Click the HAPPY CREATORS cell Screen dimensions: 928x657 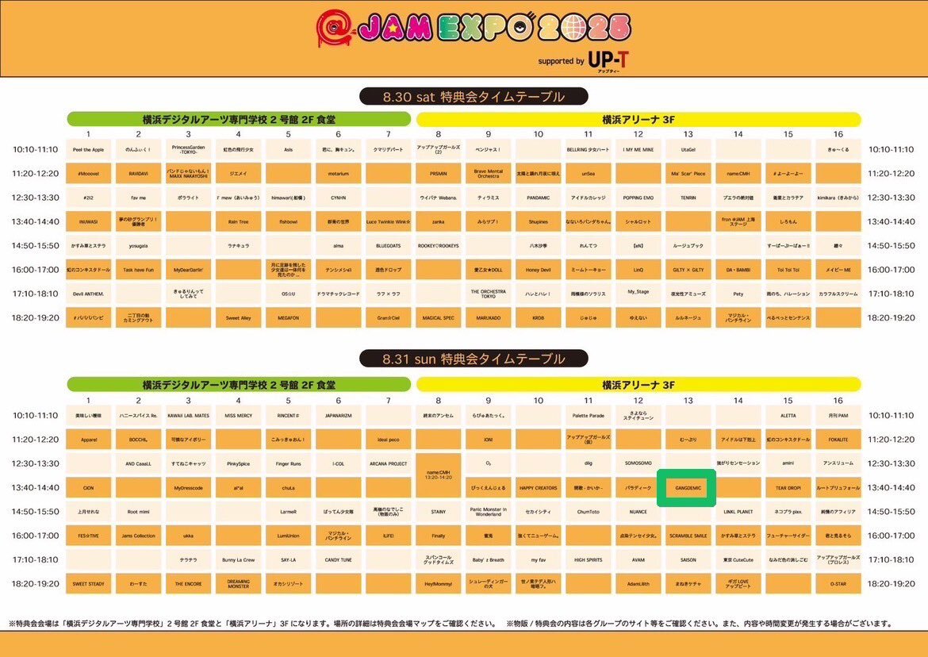pyautogui.click(x=539, y=488)
